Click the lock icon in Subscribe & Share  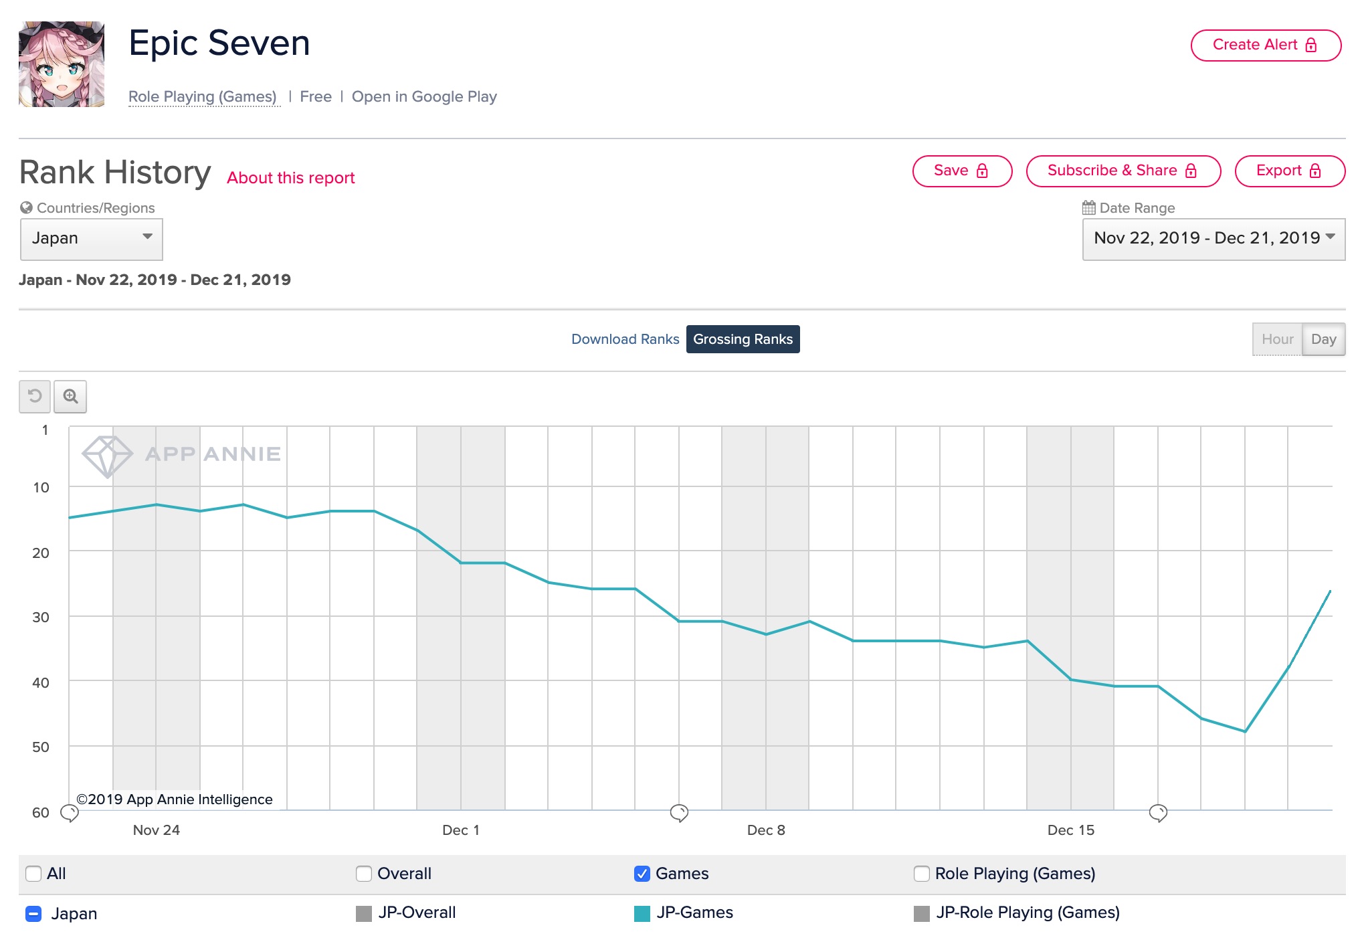coord(1191,171)
